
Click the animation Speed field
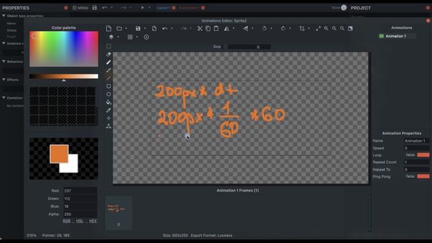[416, 148]
